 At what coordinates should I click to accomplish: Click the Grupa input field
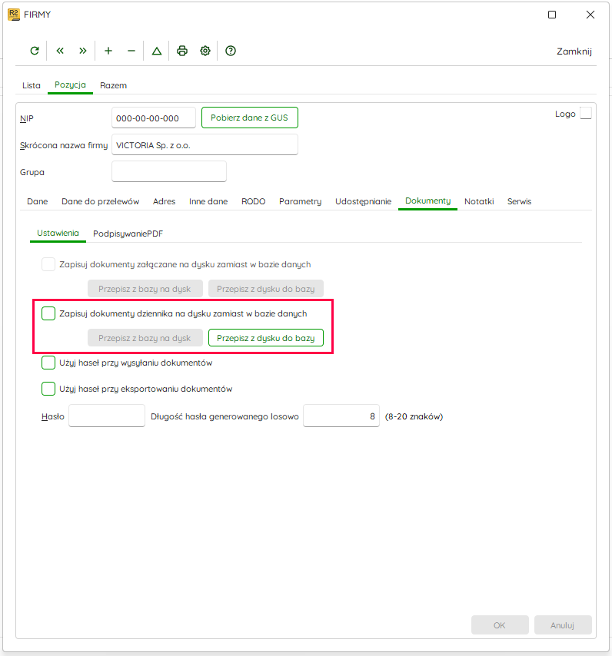pos(169,171)
